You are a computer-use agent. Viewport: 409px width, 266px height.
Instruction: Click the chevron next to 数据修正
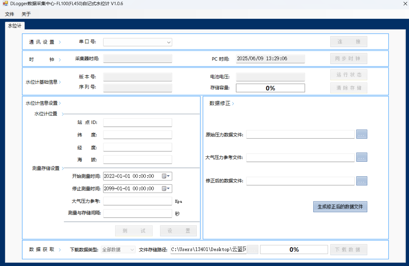click(x=233, y=104)
